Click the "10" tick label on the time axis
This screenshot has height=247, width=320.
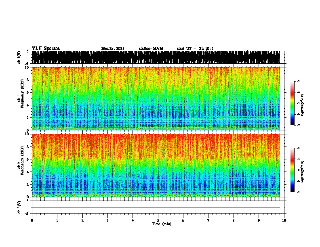tap(284, 220)
